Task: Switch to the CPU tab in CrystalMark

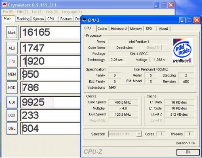Action: pos(52,19)
